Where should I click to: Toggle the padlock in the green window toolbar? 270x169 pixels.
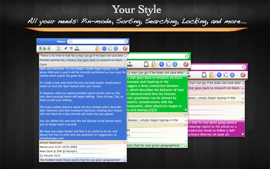(x=154, y=64)
